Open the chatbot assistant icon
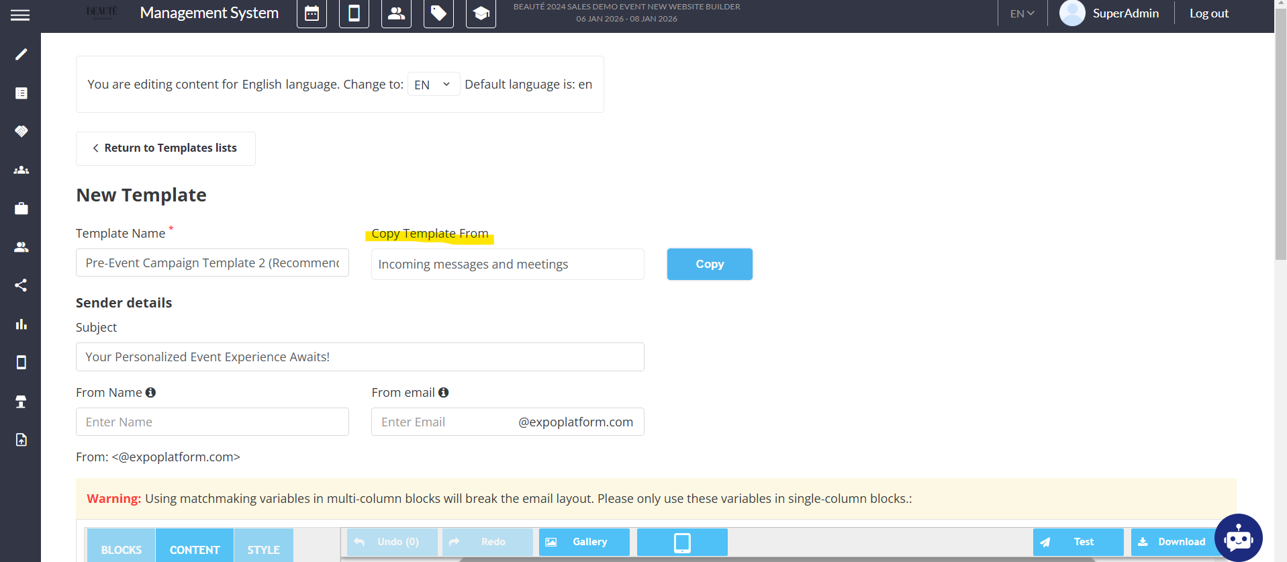The image size is (1287, 562). (1238, 538)
